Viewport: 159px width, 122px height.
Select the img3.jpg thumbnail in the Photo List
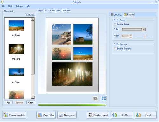16,73
